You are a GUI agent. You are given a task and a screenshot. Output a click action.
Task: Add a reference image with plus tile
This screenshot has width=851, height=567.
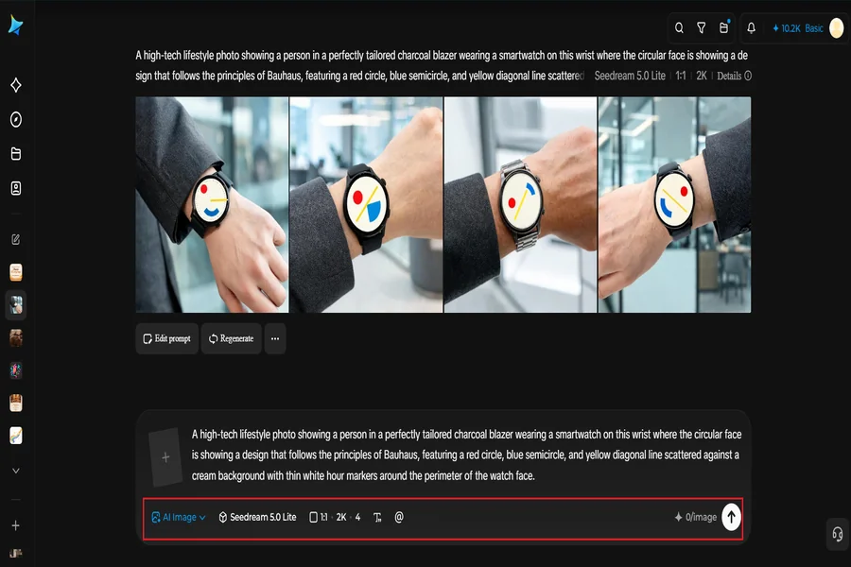tap(165, 456)
